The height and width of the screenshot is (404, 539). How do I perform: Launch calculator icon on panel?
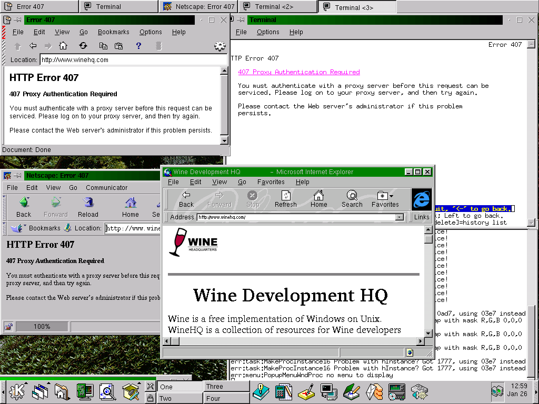tap(284, 391)
